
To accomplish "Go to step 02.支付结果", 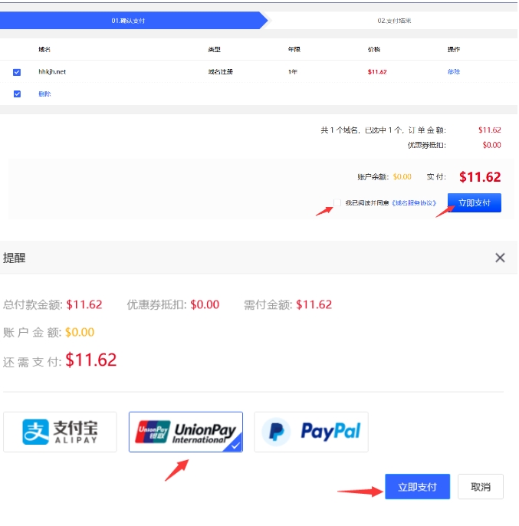I will pos(393,21).
